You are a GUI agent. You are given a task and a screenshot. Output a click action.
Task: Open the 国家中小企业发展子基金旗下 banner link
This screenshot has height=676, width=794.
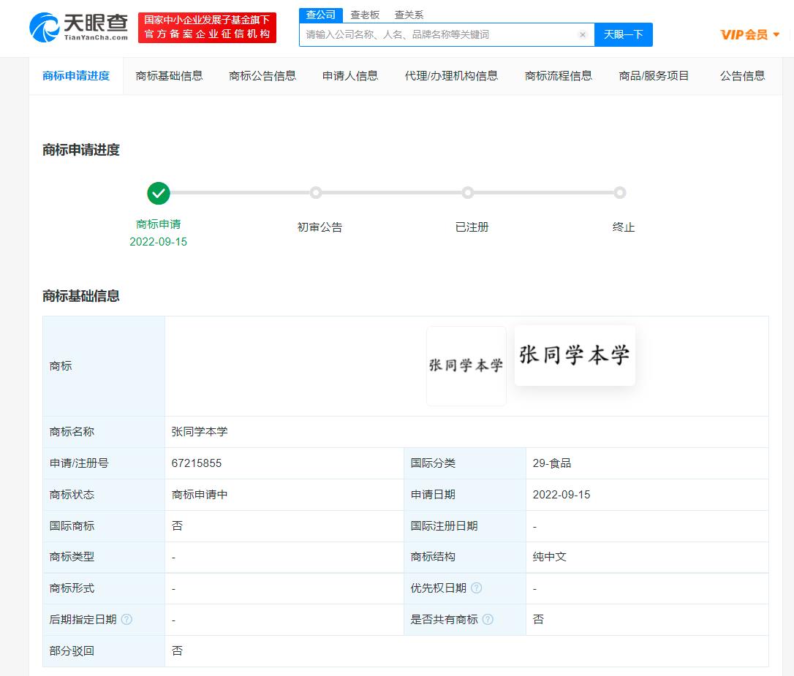click(x=207, y=29)
